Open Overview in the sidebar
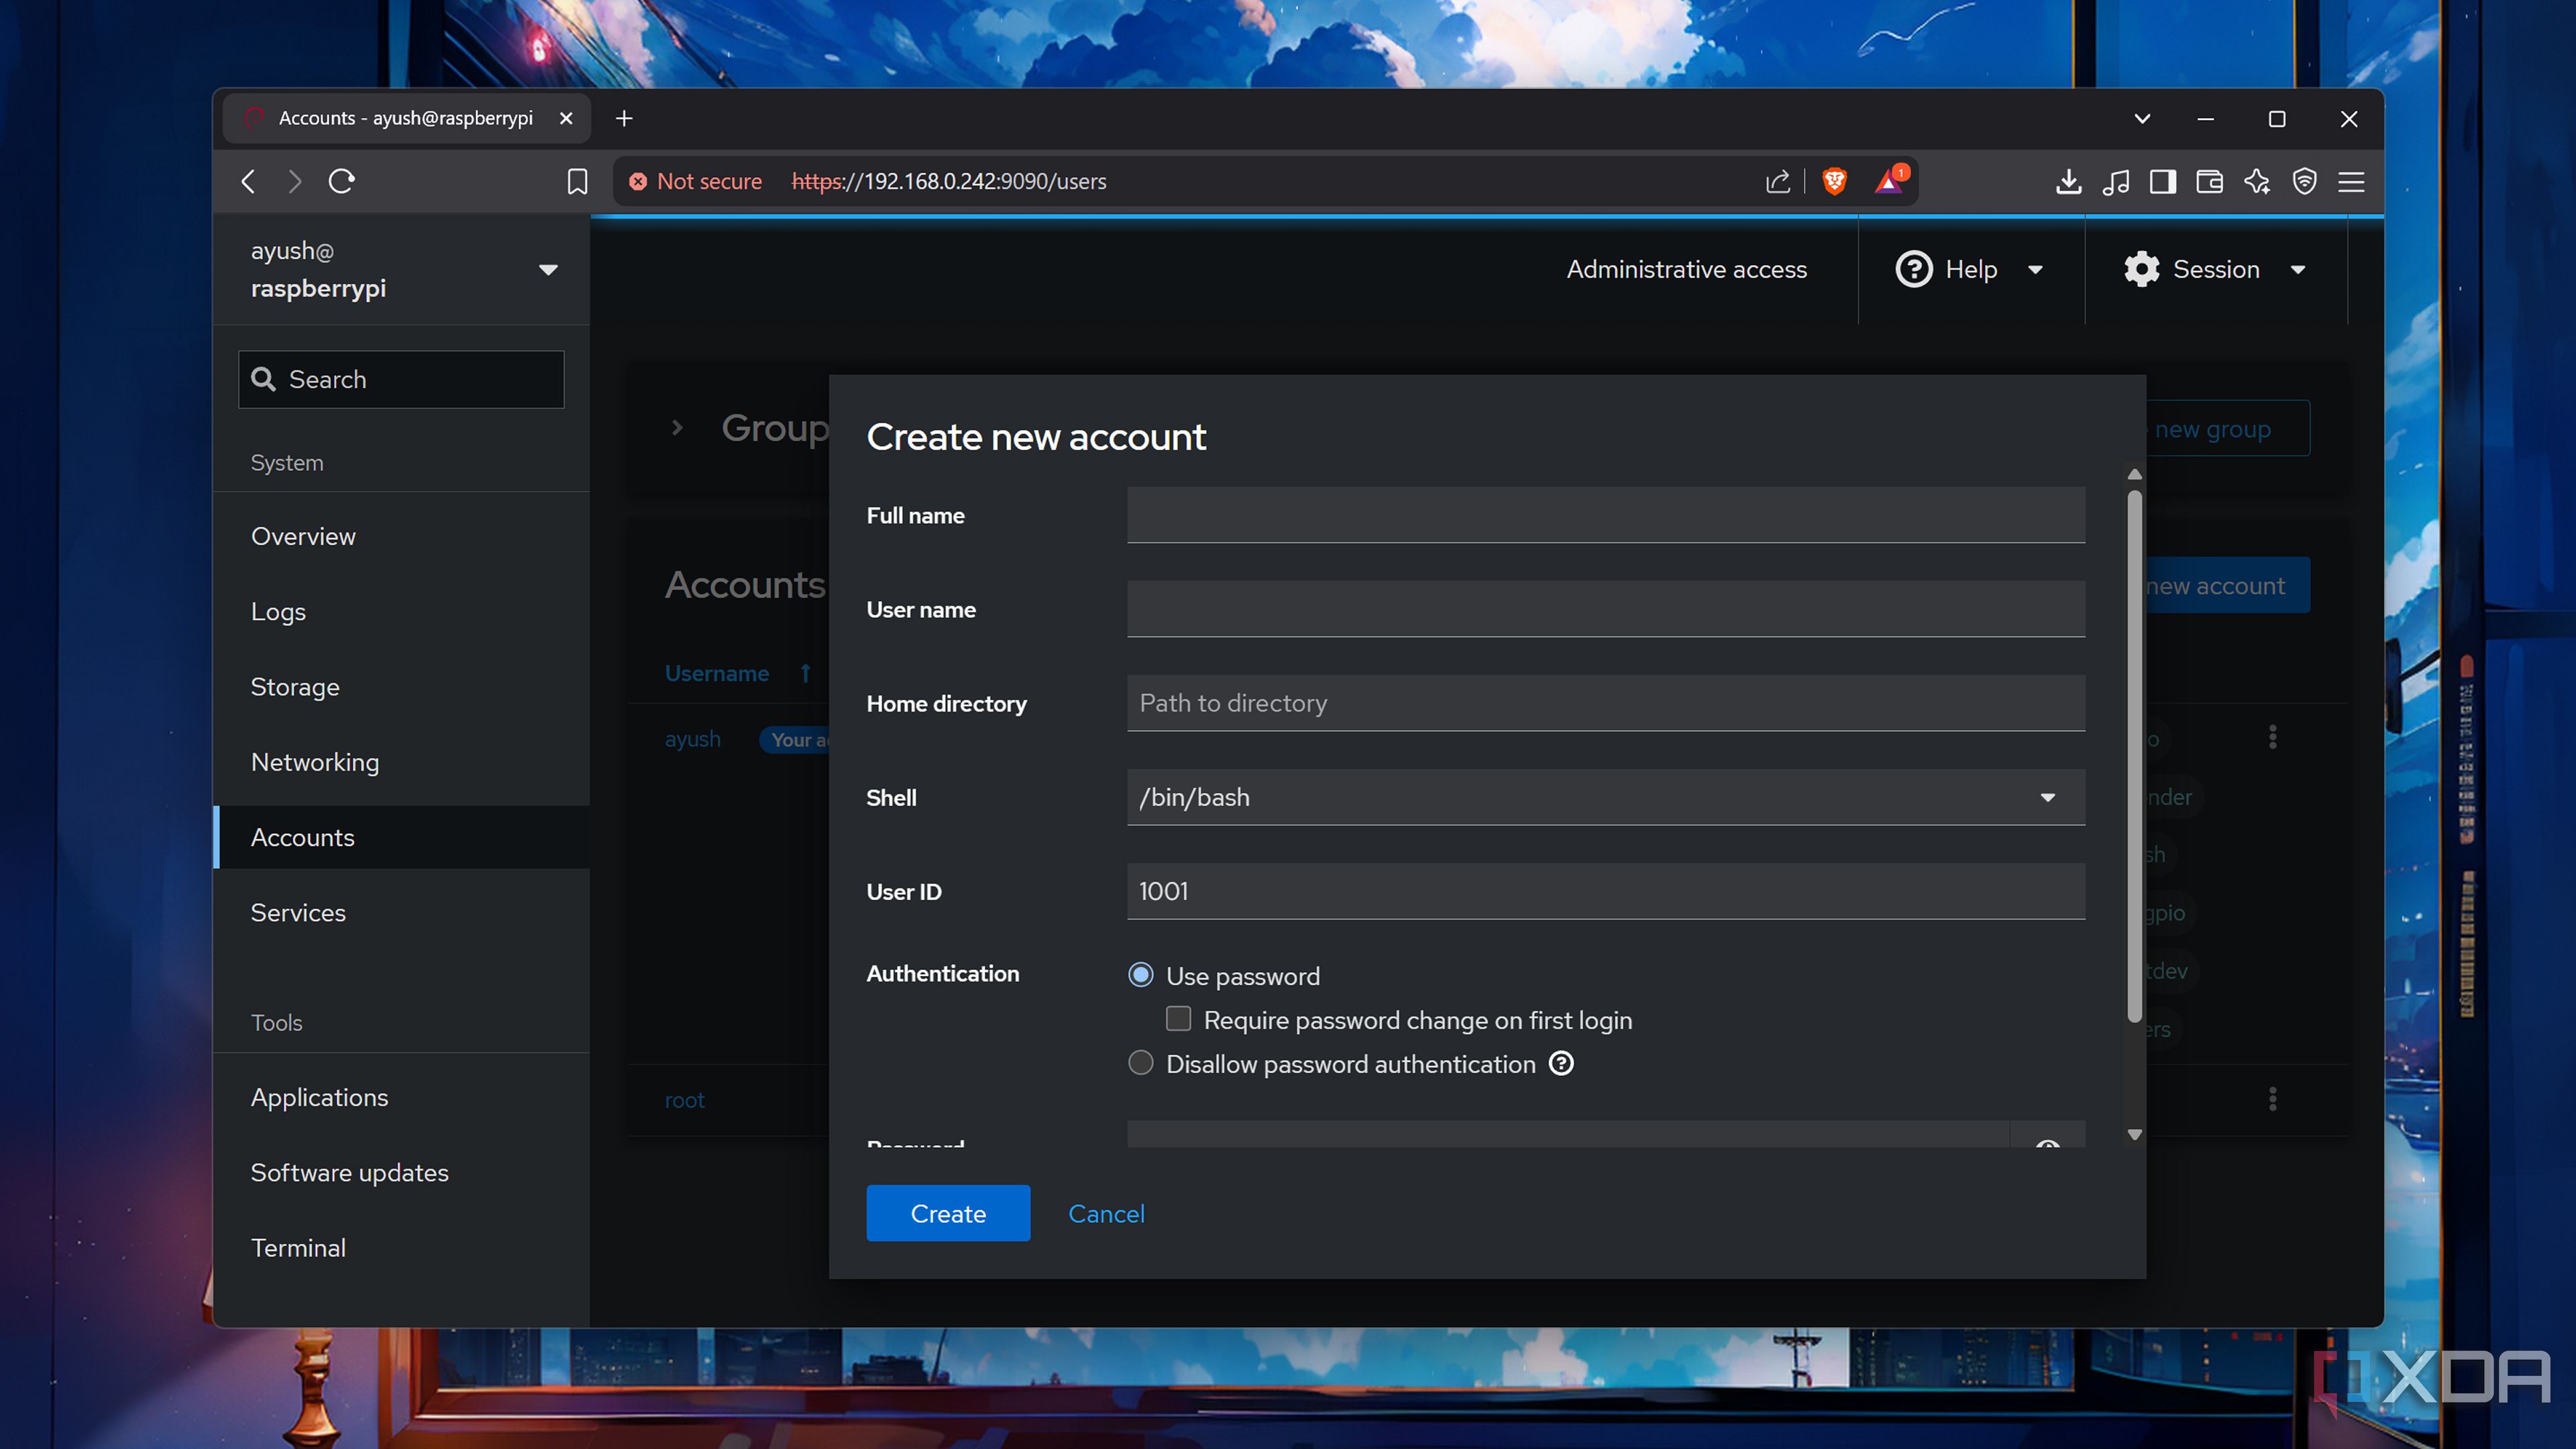The width and height of the screenshot is (2576, 1449). pyautogui.click(x=402, y=536)
